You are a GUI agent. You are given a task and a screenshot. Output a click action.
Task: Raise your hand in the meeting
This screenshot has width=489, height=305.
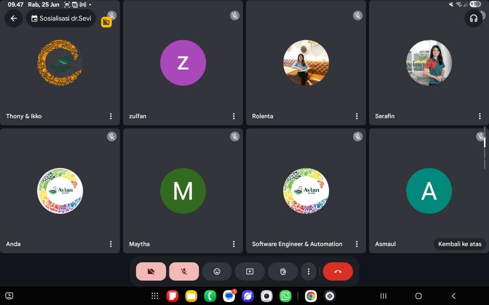pos(283,271)
